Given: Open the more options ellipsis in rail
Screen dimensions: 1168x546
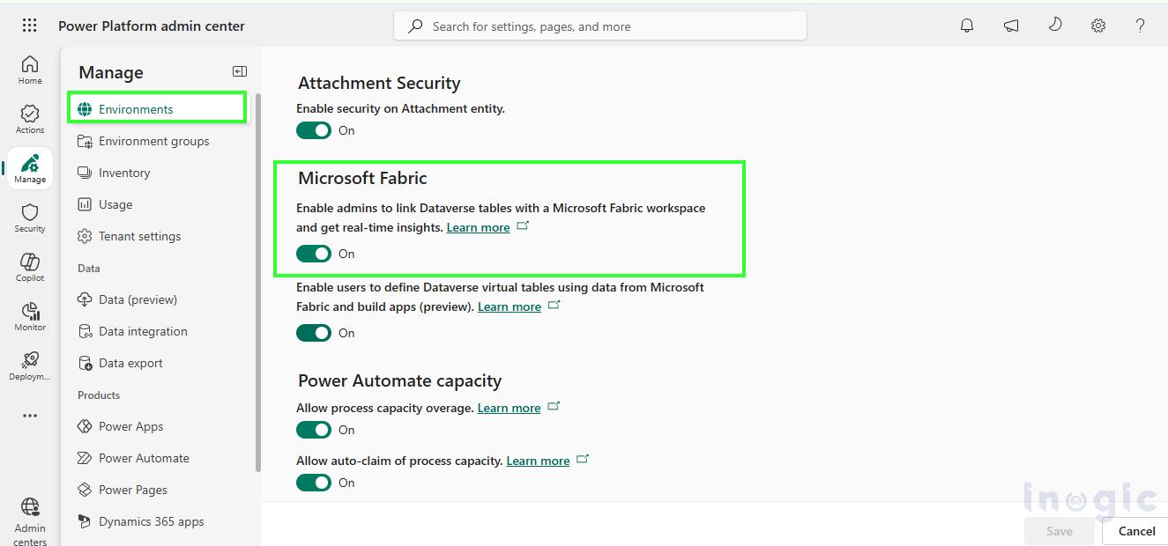Looking at the screenshot, I should click(30, 415).
